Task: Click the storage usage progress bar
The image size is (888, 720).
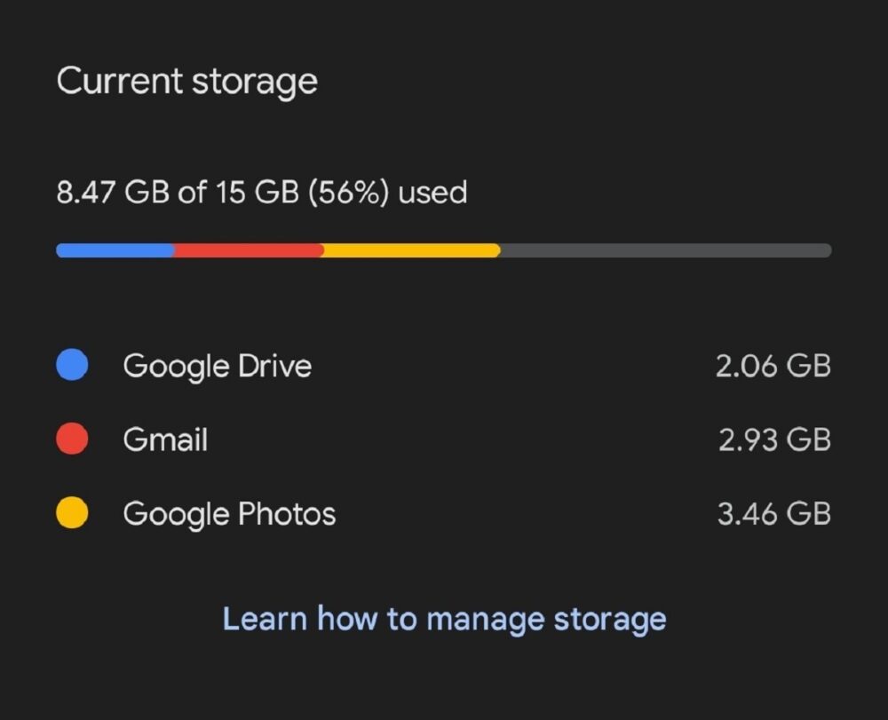Action: [x=444, y=250]
